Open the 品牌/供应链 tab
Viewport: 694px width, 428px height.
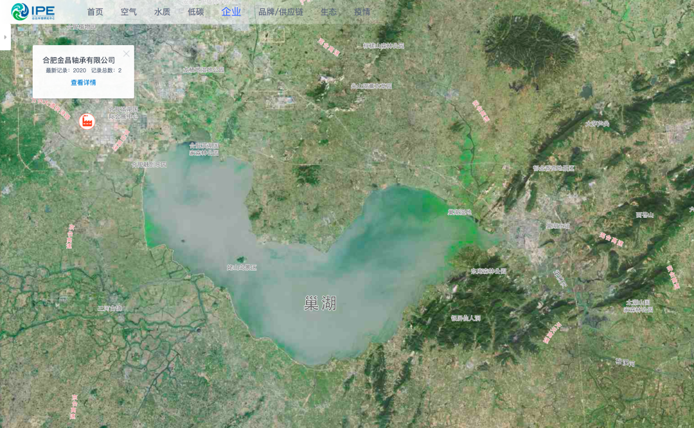281,12
